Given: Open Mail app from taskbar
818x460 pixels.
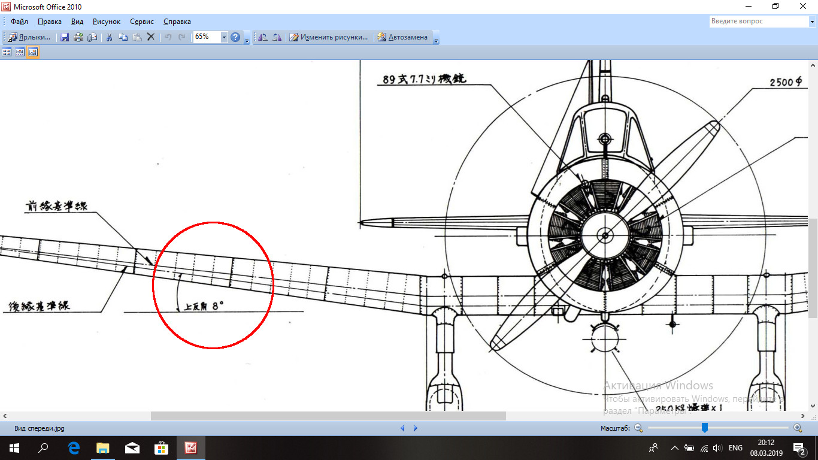Looking at the screenshot, I should pyautogui.click(x=132, y=447).
